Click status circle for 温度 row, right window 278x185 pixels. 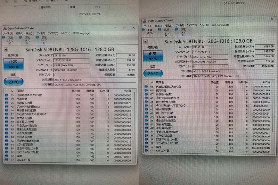click(x=146, y=147)
